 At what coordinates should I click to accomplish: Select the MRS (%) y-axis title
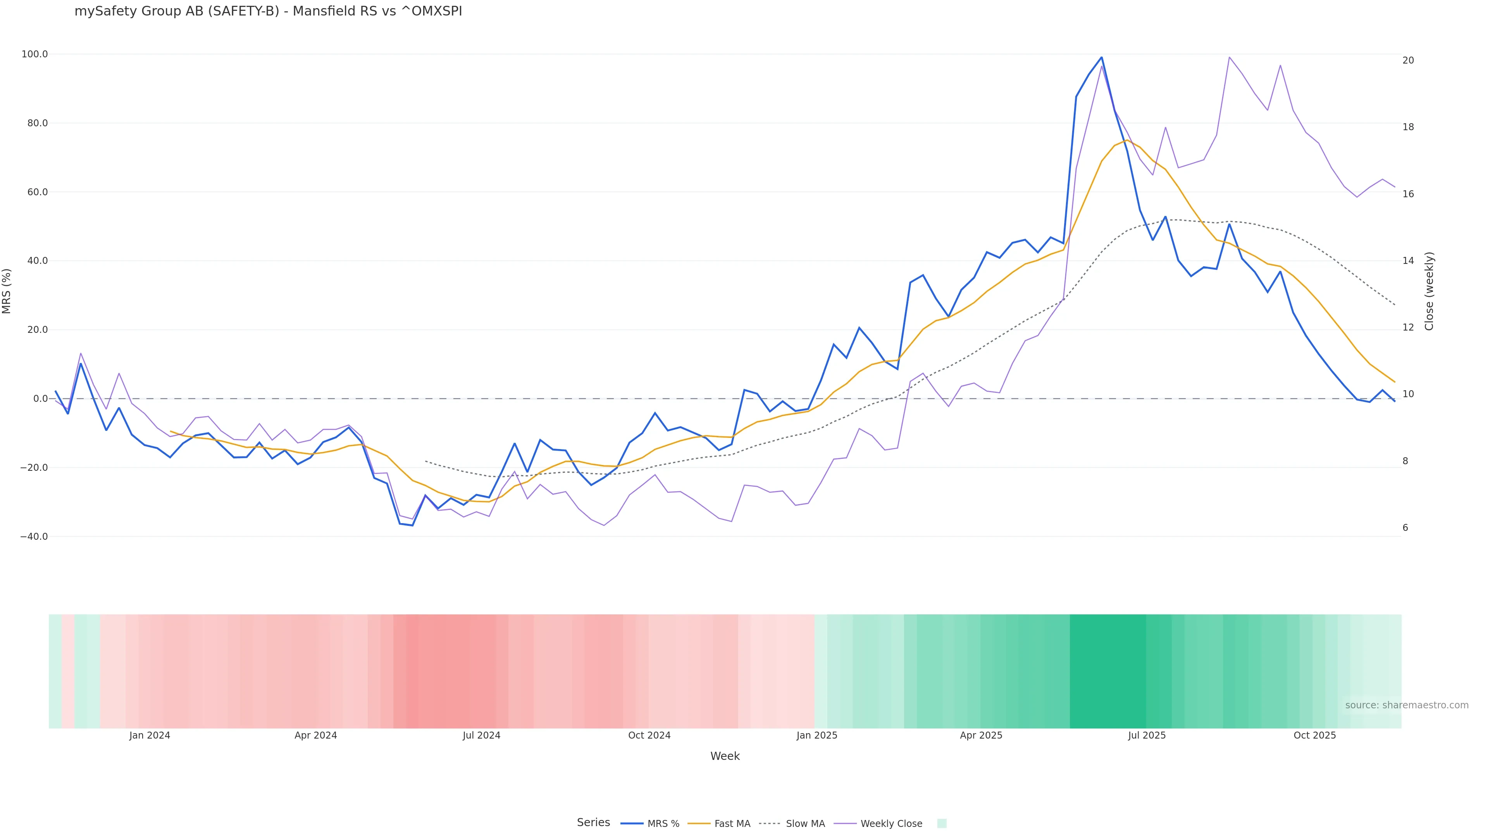pyautogui.click(x=7, y=291)
